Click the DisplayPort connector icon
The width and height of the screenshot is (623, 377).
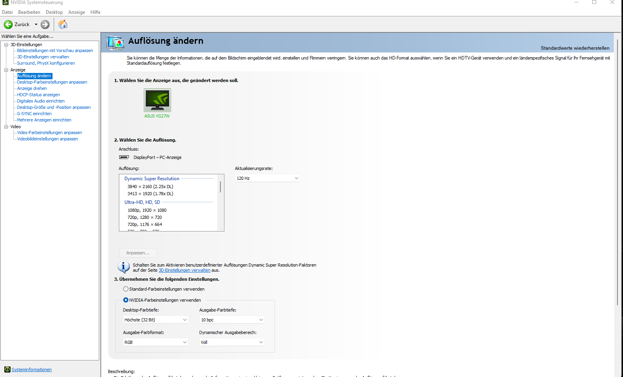(x=124, y=157)
